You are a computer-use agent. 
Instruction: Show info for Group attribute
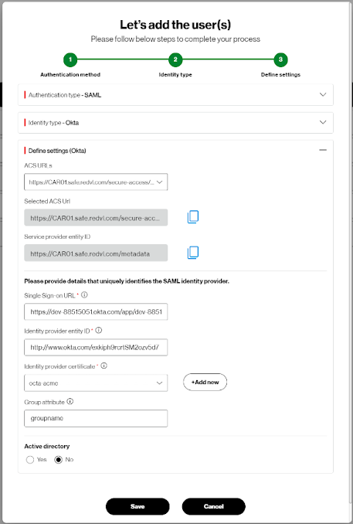(x=70, y=401)
